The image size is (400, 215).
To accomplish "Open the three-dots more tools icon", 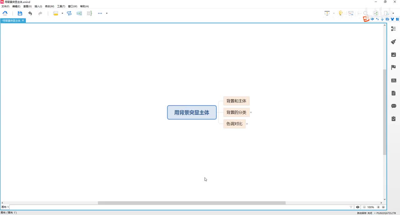I will click(100, 13).
